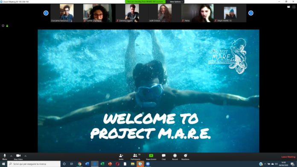This screenshot has width=297, height=167.
Task: Open meeting info icon beside lock
Action: [x=3, y=26]
